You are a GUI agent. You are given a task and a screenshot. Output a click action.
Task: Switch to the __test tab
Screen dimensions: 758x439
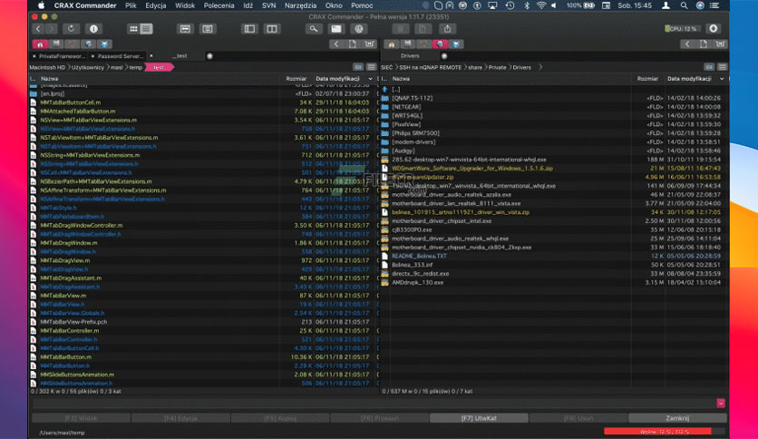coord(180,56)
